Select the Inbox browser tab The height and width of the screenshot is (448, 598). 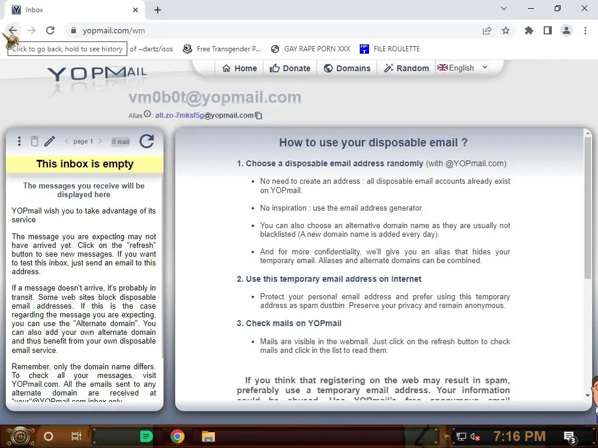(74, 10)
